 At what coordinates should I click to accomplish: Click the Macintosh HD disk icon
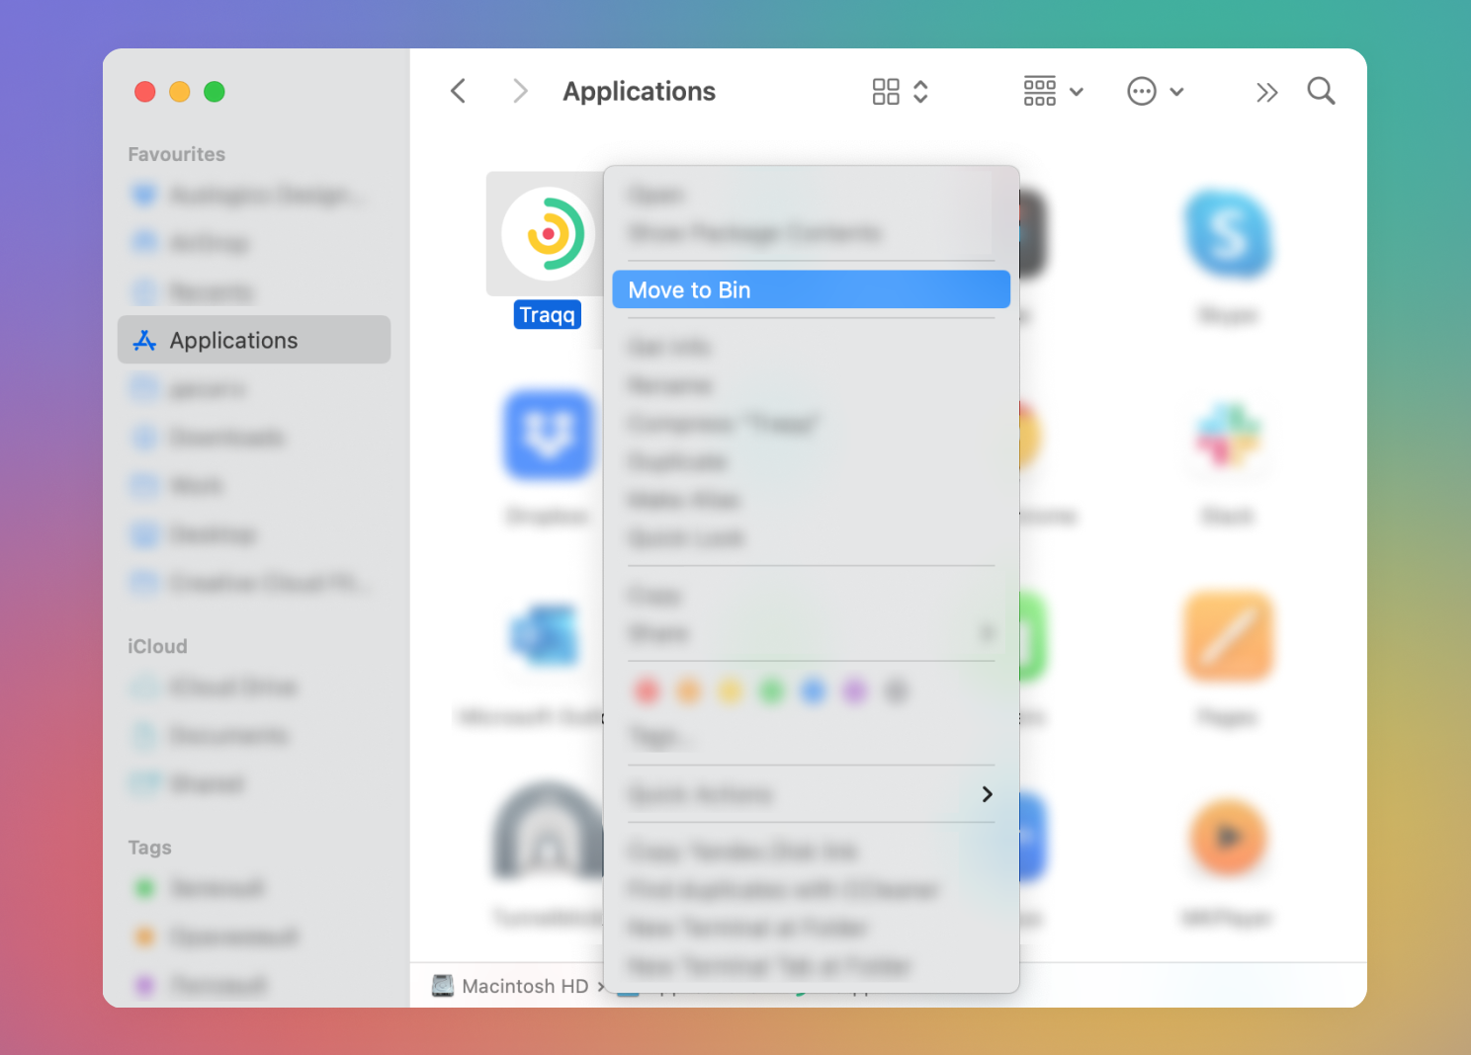(x=443, y=986)
